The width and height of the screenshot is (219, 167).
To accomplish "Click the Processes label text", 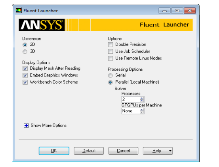I will click(131, 94).
